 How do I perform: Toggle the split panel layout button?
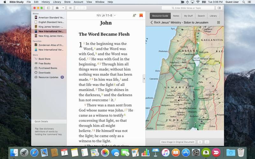pyautogui.click(x=219, y=8)
